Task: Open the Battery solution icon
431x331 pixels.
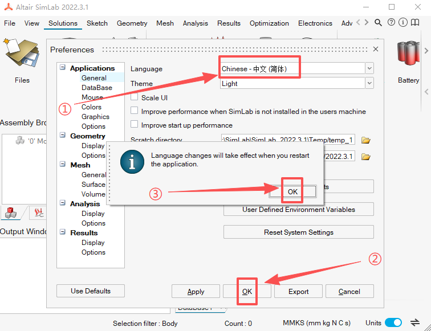Action: (x=408, y=54)
